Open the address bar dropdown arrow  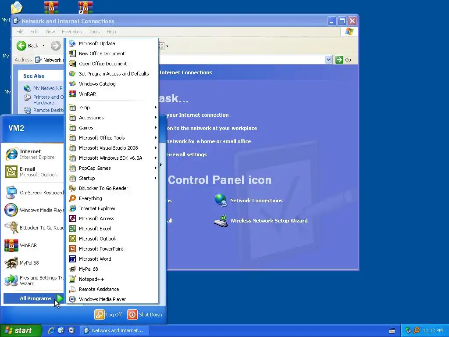click(x=328, y=60)
